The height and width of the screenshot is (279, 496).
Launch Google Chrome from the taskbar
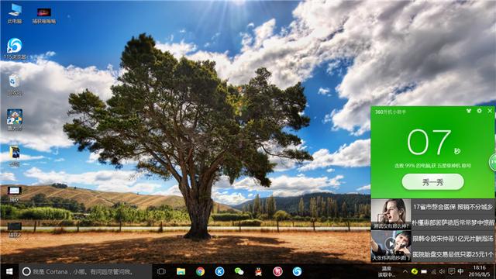pos(200,271)
